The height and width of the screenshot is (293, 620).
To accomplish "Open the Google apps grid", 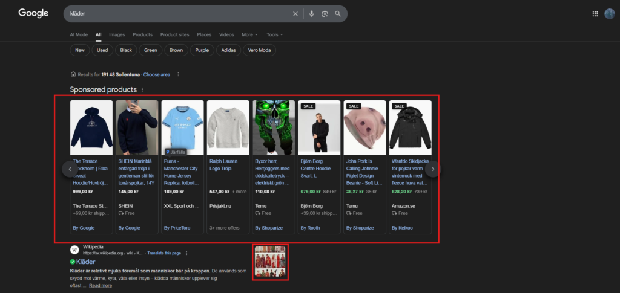I will [x=595, y=14].
